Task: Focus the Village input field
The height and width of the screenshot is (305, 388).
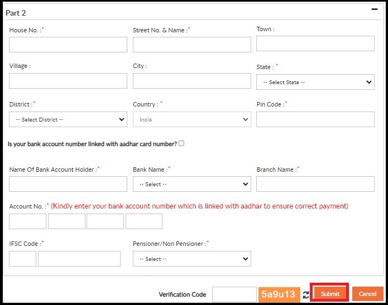Action: click(x=68, y=81)
